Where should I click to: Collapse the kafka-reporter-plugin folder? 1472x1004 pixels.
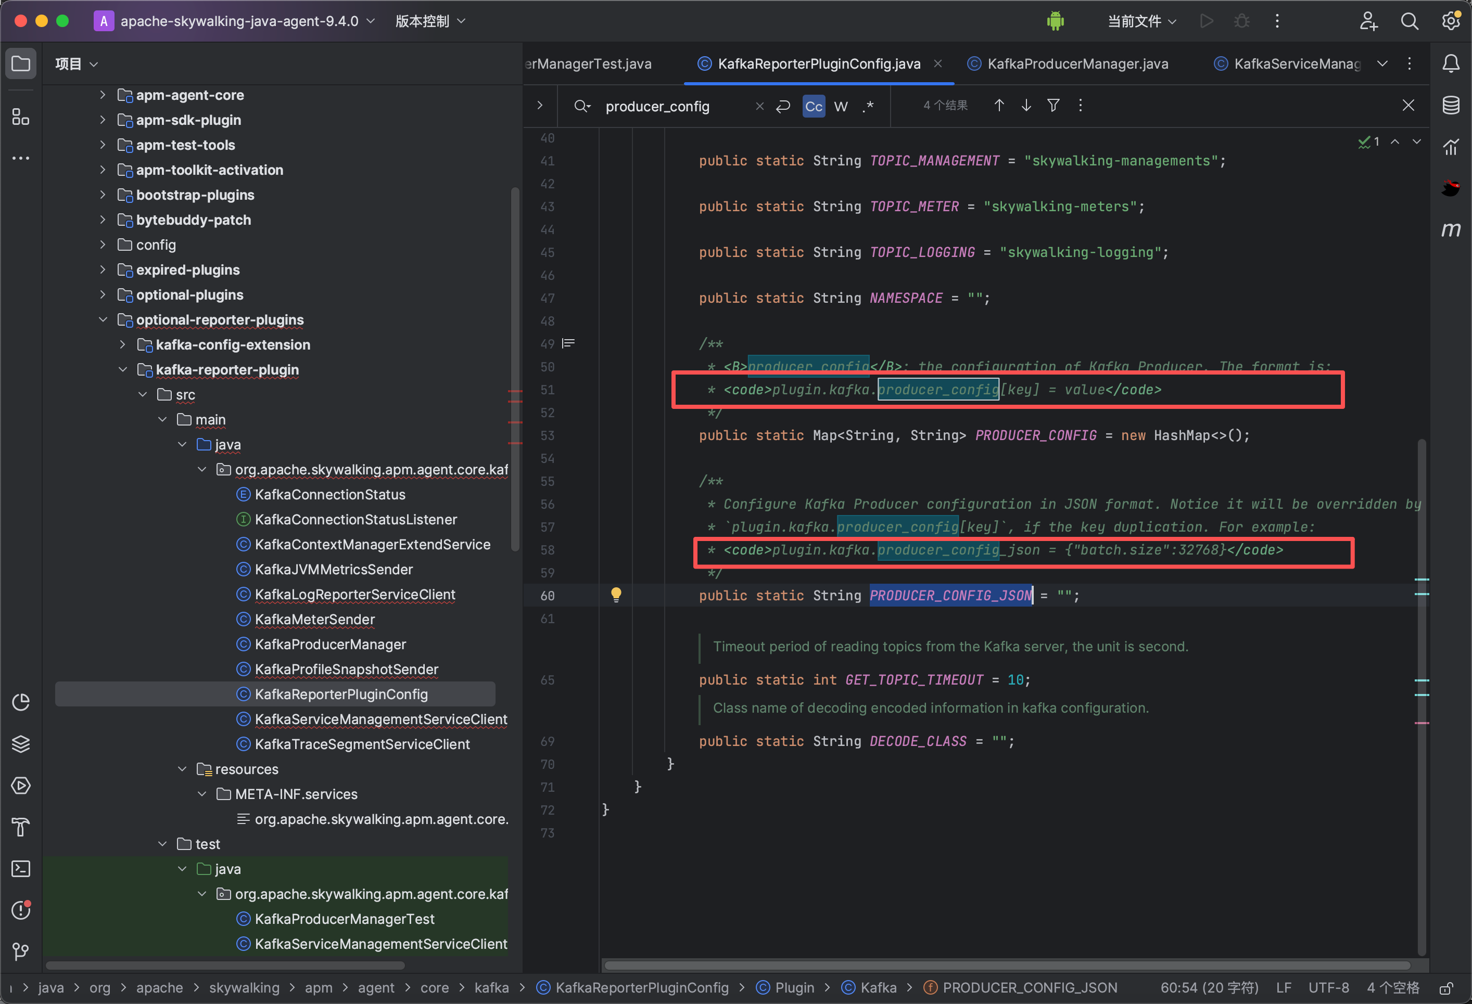coord(123,370)
